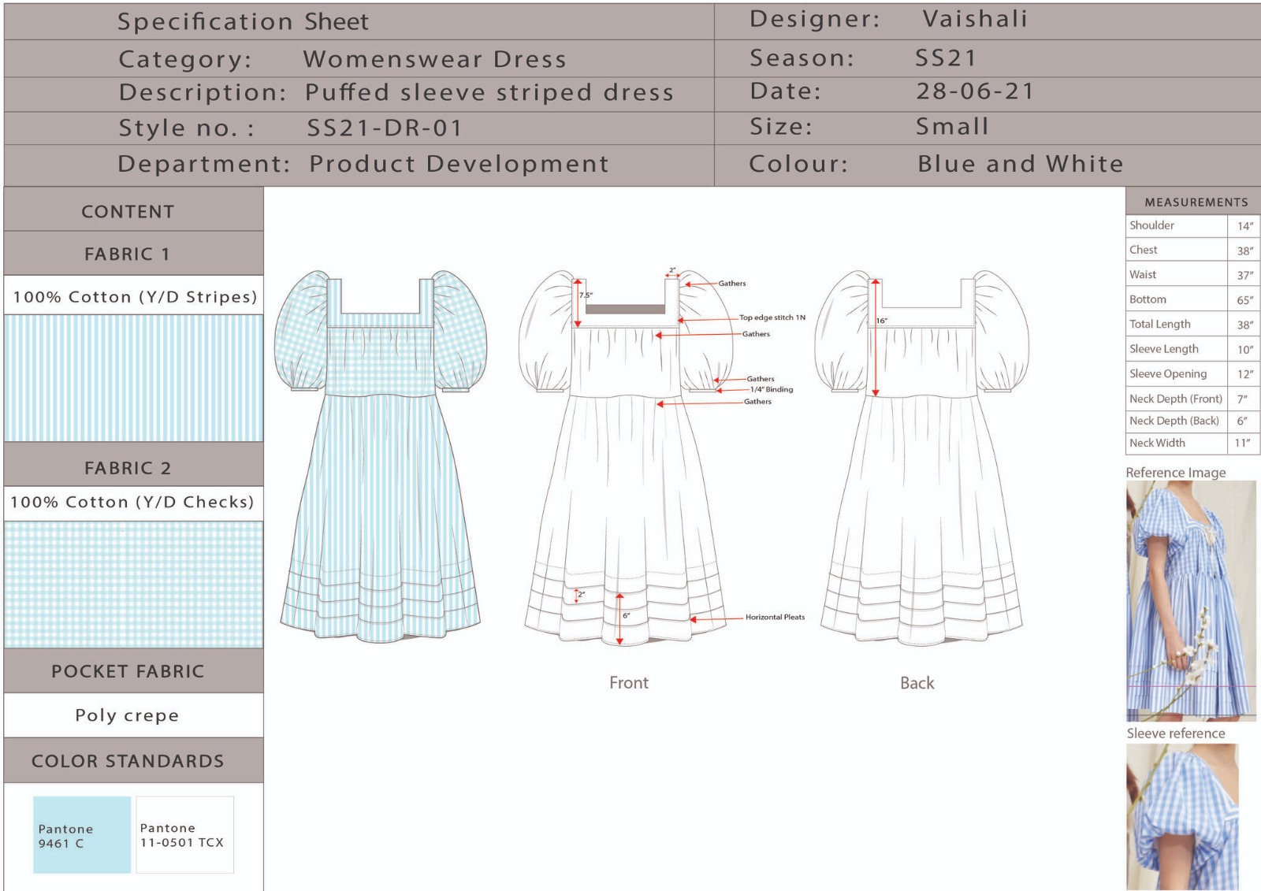Click the Total Length measurement row

coord(1192,324)
